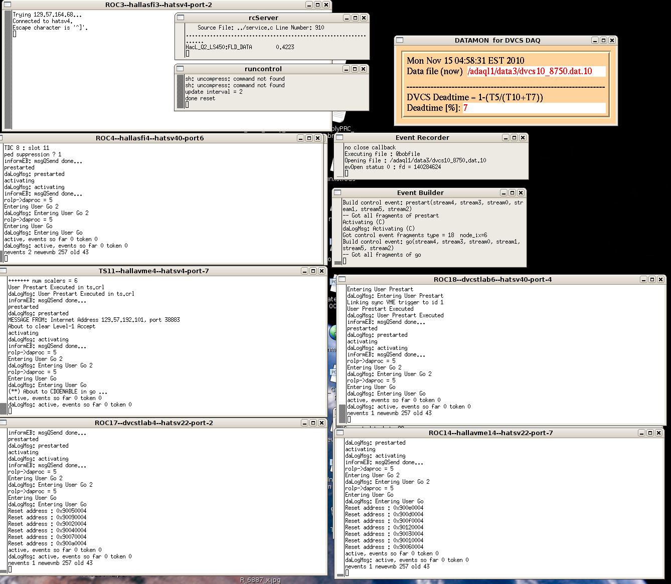Screen dimensions: 671x584
Task: Click 'evOpen status 0' line in Event Recorder
Action: coord(393,167)
